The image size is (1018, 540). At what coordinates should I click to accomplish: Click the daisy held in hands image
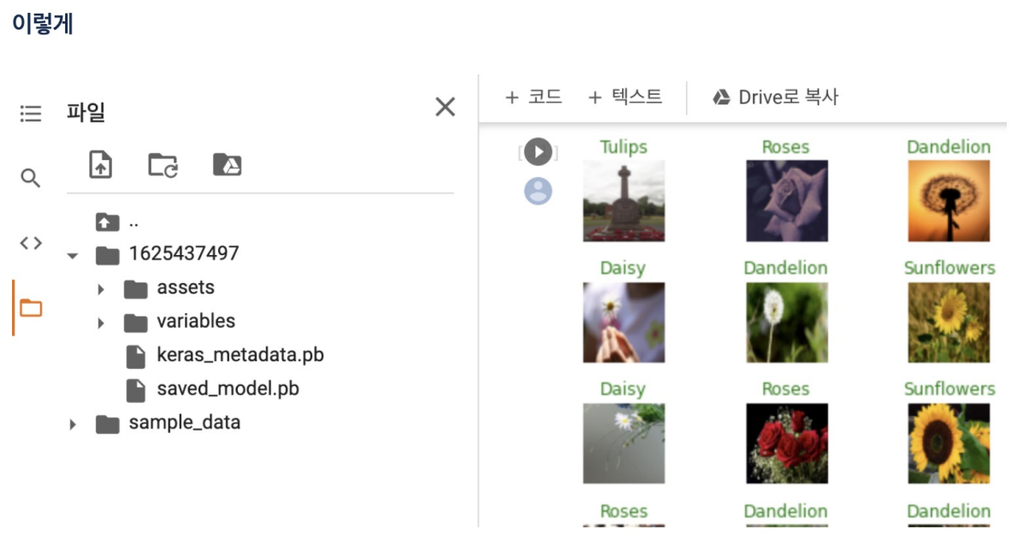624,323
